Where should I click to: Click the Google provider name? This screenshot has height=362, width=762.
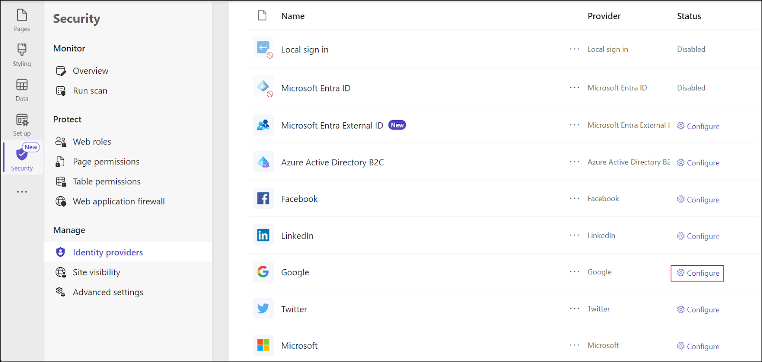click(x=295, y=272)
